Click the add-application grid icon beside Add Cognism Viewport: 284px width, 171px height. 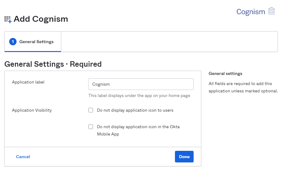coord(8,20)
